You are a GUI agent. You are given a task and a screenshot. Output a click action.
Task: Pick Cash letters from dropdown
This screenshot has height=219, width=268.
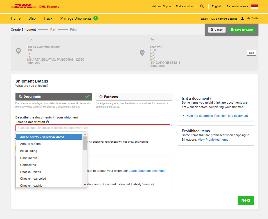49,158
